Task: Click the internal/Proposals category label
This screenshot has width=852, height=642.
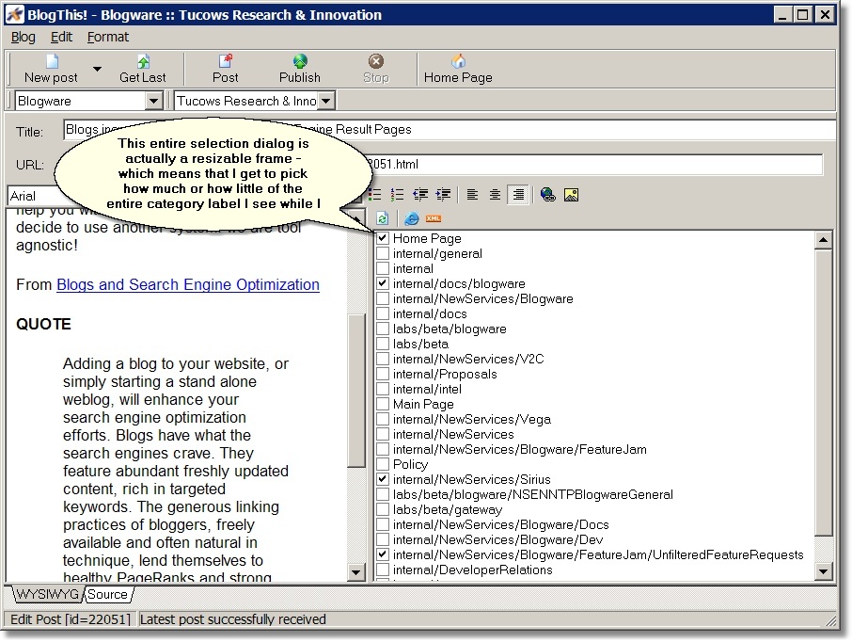Action: [x=445, y=374]
